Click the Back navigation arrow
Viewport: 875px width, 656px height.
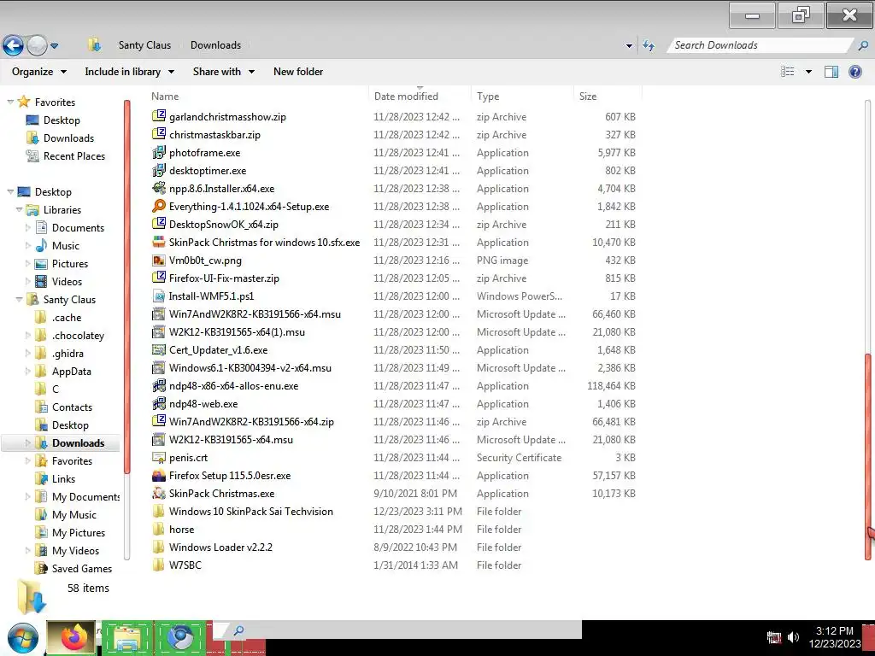[x=14, y=45]
